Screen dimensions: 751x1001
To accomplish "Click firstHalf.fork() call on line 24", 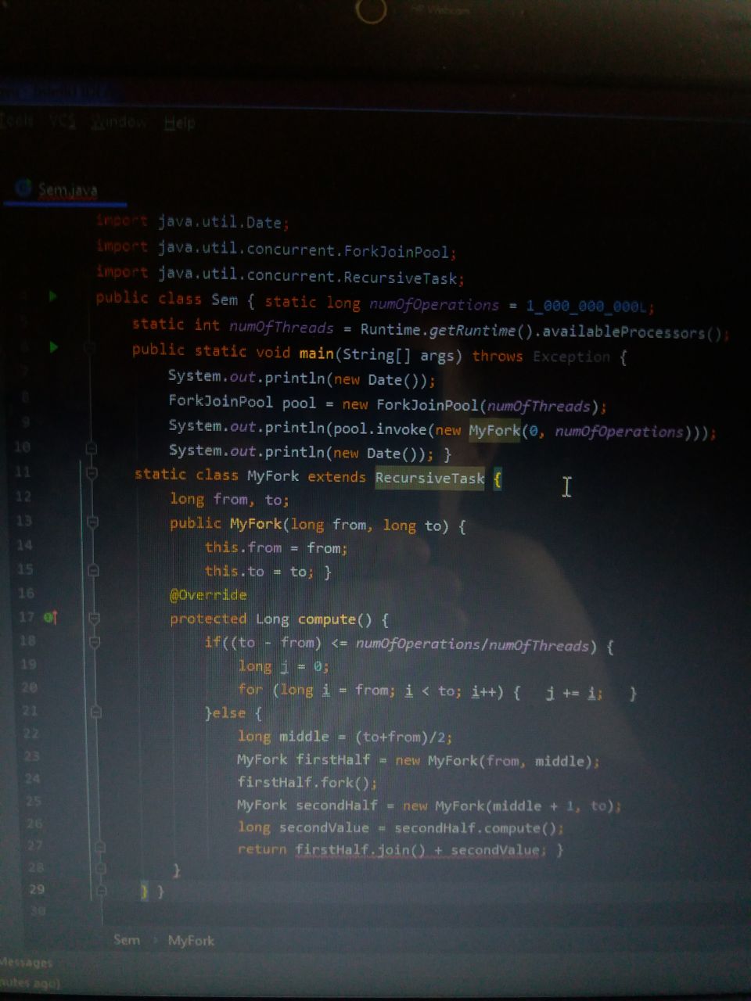I will [x=307, y=782].
